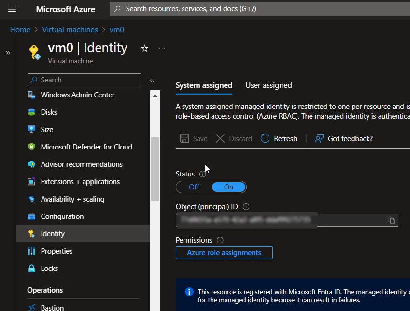Select Identity in the resource menu
Screen dimensions: 410x311
click(x=83, y=233)
